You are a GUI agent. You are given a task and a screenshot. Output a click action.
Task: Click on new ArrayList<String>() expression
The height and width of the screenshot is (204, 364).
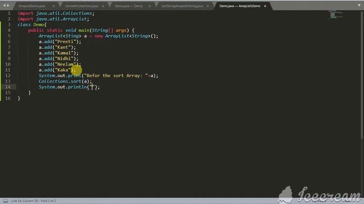click(126, 36)
